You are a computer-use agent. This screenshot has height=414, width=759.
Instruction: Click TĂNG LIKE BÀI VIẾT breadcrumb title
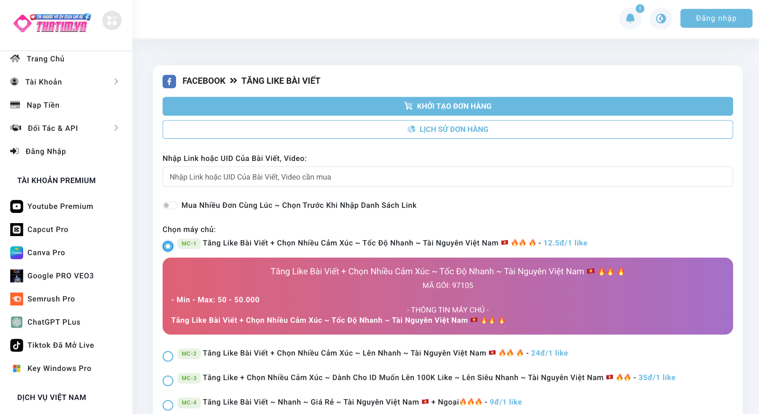pos(281,81)
